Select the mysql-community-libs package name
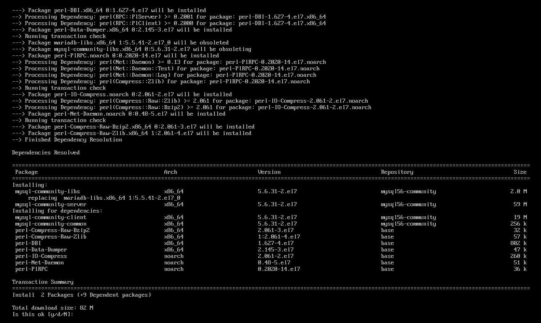Image resolution: width=541 pixels, height=323 pixels. (x=48, y=191)
